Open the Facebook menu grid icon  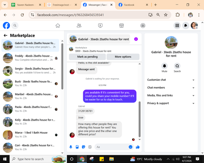[x=177, y=25]
